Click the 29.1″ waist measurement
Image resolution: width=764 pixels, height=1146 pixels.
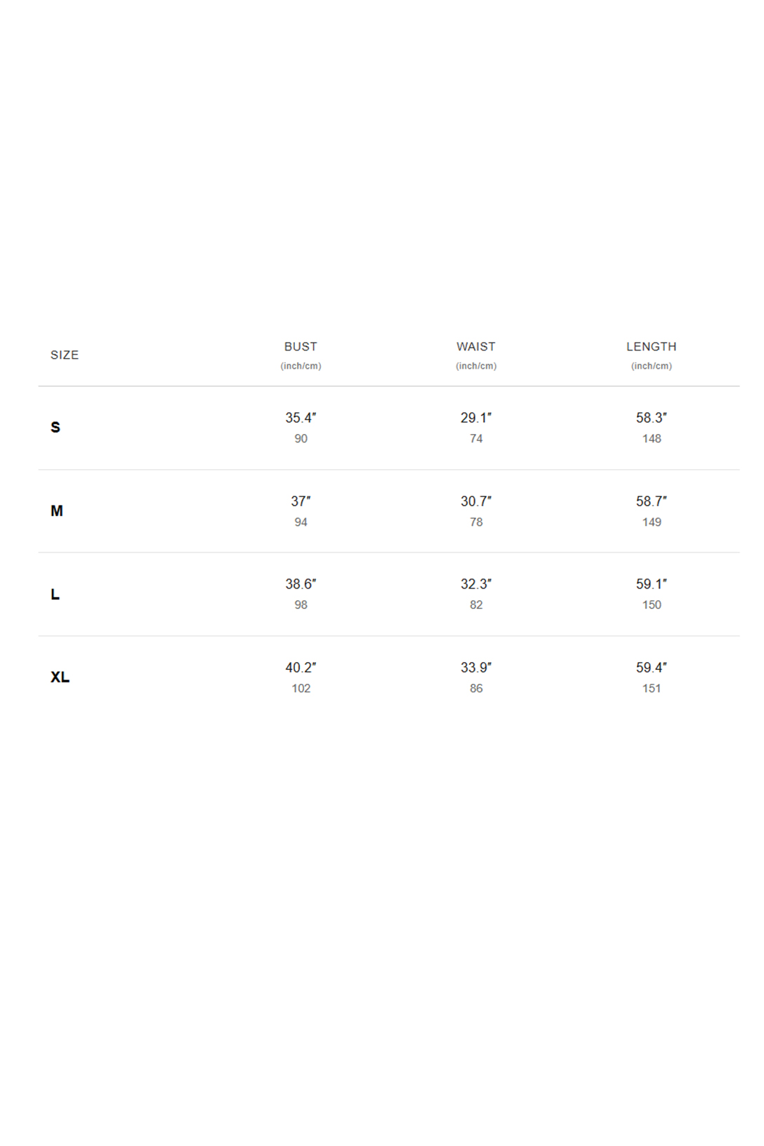tap(476, 418)
